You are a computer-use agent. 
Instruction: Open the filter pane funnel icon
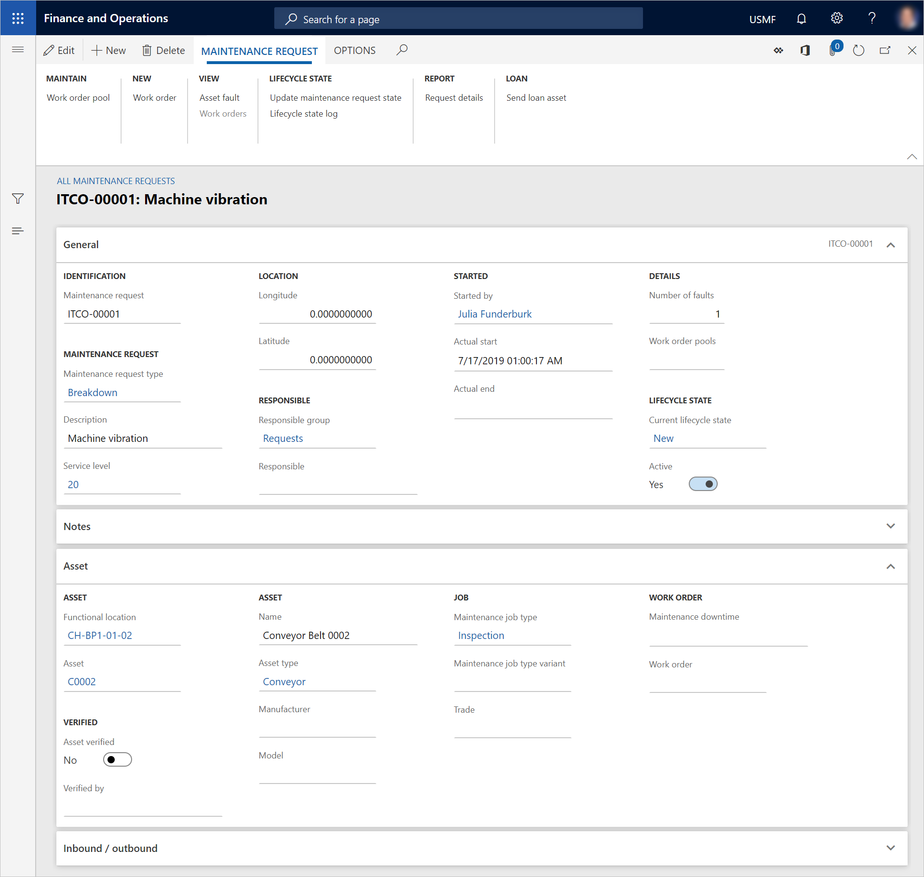tap(18, 199)
